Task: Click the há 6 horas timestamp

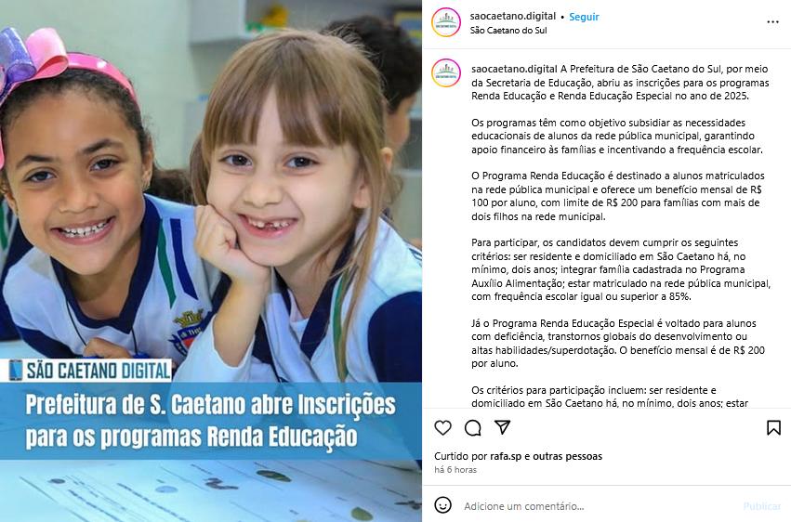Action: [x=455, y=470]
